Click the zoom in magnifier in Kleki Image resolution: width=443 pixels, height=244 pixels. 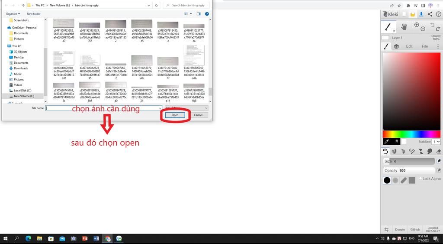click(417, 25)
